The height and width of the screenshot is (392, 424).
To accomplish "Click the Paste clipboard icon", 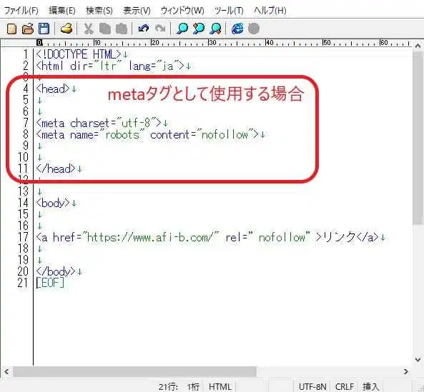I will click(x=122, y=29).
